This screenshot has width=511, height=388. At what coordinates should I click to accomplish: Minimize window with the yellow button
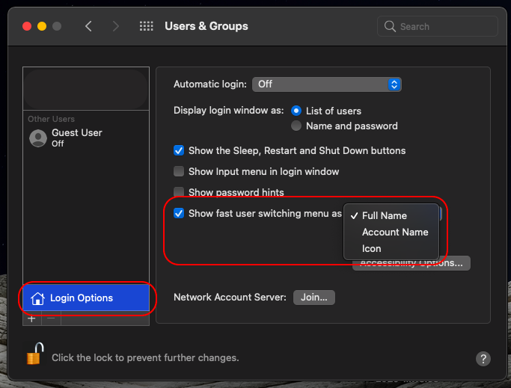[42, 26]
